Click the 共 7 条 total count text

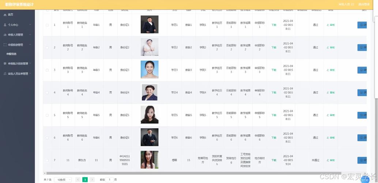click(x=48, y=180)
